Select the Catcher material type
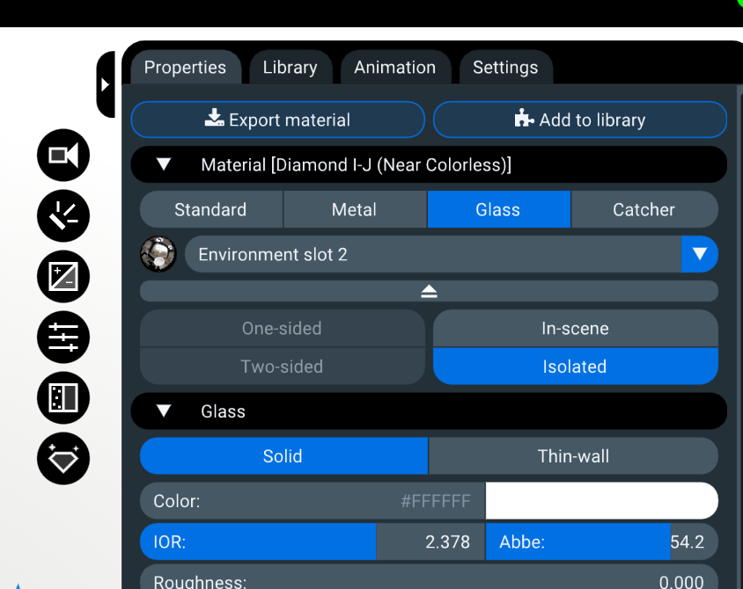The height and width of the screenshot is (589, 743). [644, 209]
